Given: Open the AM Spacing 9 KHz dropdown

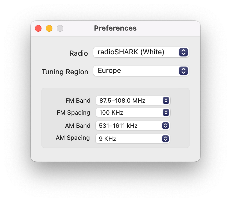Looking at the screenshot, I should 133,139.
